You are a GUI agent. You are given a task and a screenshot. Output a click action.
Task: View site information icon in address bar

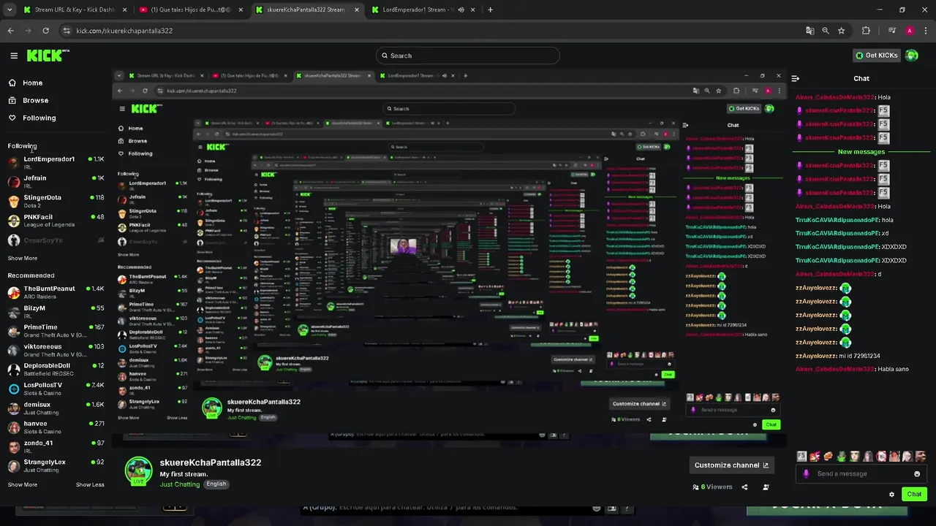click(x=67, y=31)
